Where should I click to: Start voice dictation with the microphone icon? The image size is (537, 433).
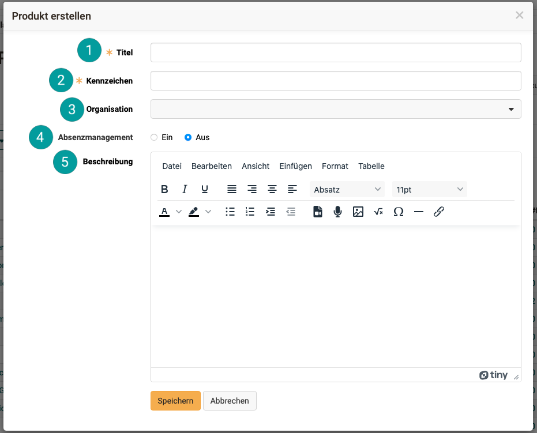pyautogui.click(x=338, y=212)
